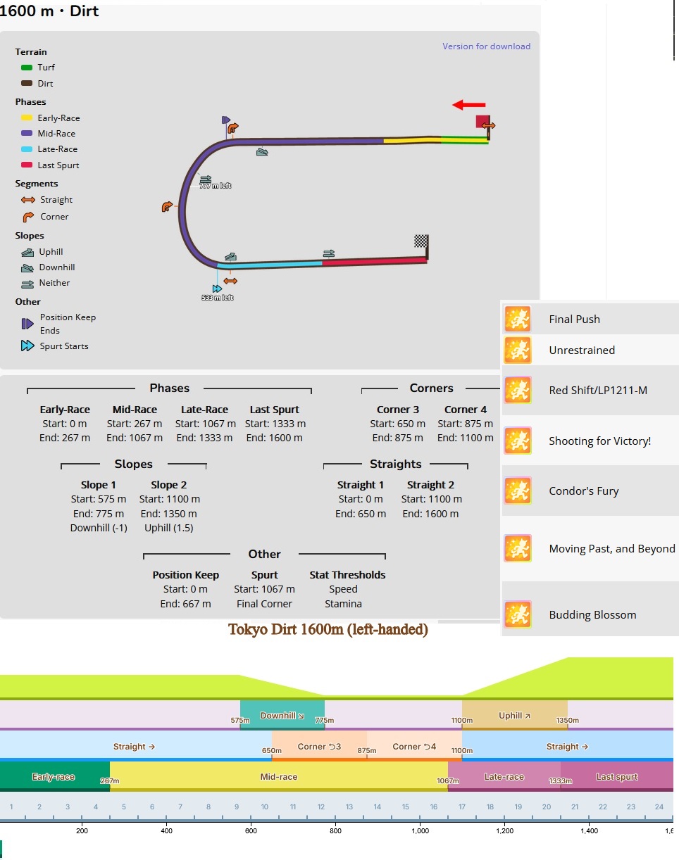Click the Early-Race yellow color swatch
The width and height of the screenshot is (679, 860).
pyautogui.click(x=27, y=118)
